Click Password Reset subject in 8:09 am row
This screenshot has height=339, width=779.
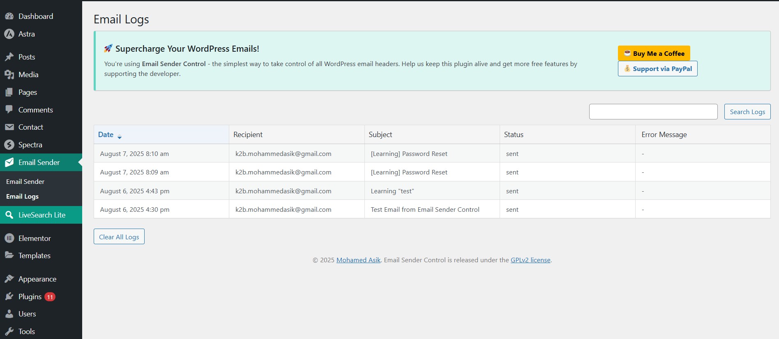409,172
